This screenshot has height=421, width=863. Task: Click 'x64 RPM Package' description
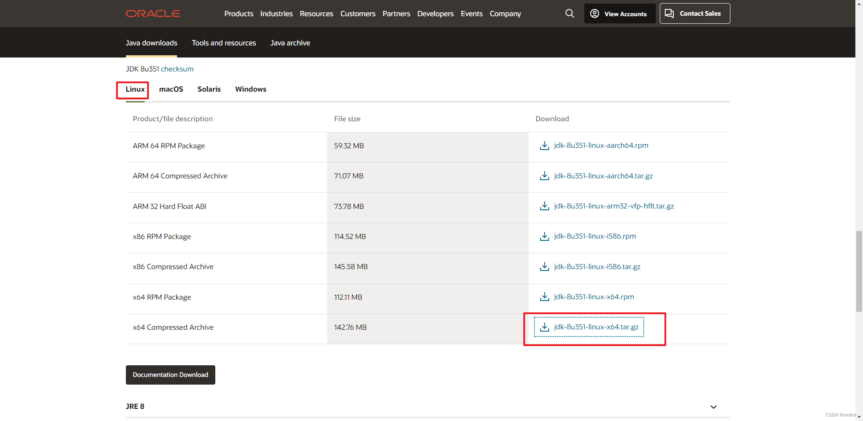(x=162, y=297)
